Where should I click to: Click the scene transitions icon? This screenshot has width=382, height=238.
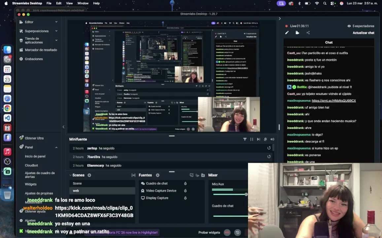133,175
